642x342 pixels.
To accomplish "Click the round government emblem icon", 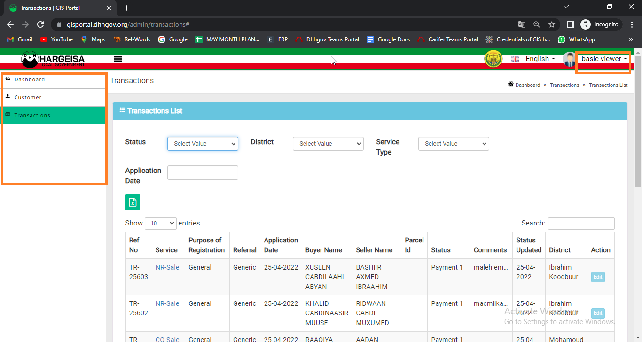I will [x=493, y=59].
